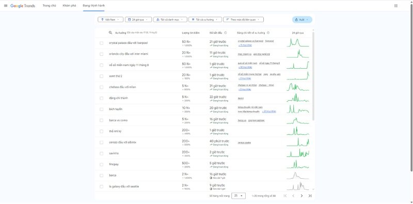Click the sparkline chart for xsmt thứ 2
413x204 pixels.
(298, 76)
